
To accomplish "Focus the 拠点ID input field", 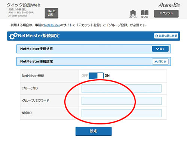I will [122, 113].
